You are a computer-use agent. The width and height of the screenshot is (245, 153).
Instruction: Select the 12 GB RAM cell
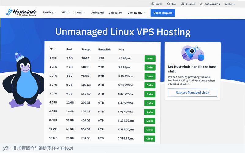(70, 103)
